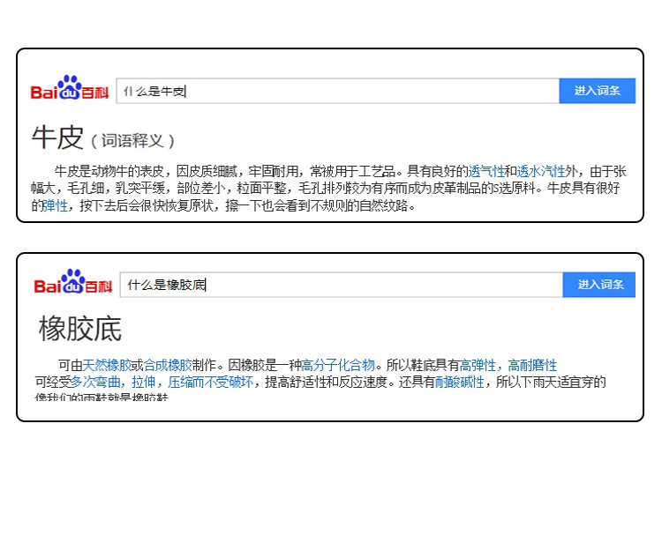Click the Baidu Baike logo above 牛皮
Viewport: 662px width, 550px height.
(70, 89)
